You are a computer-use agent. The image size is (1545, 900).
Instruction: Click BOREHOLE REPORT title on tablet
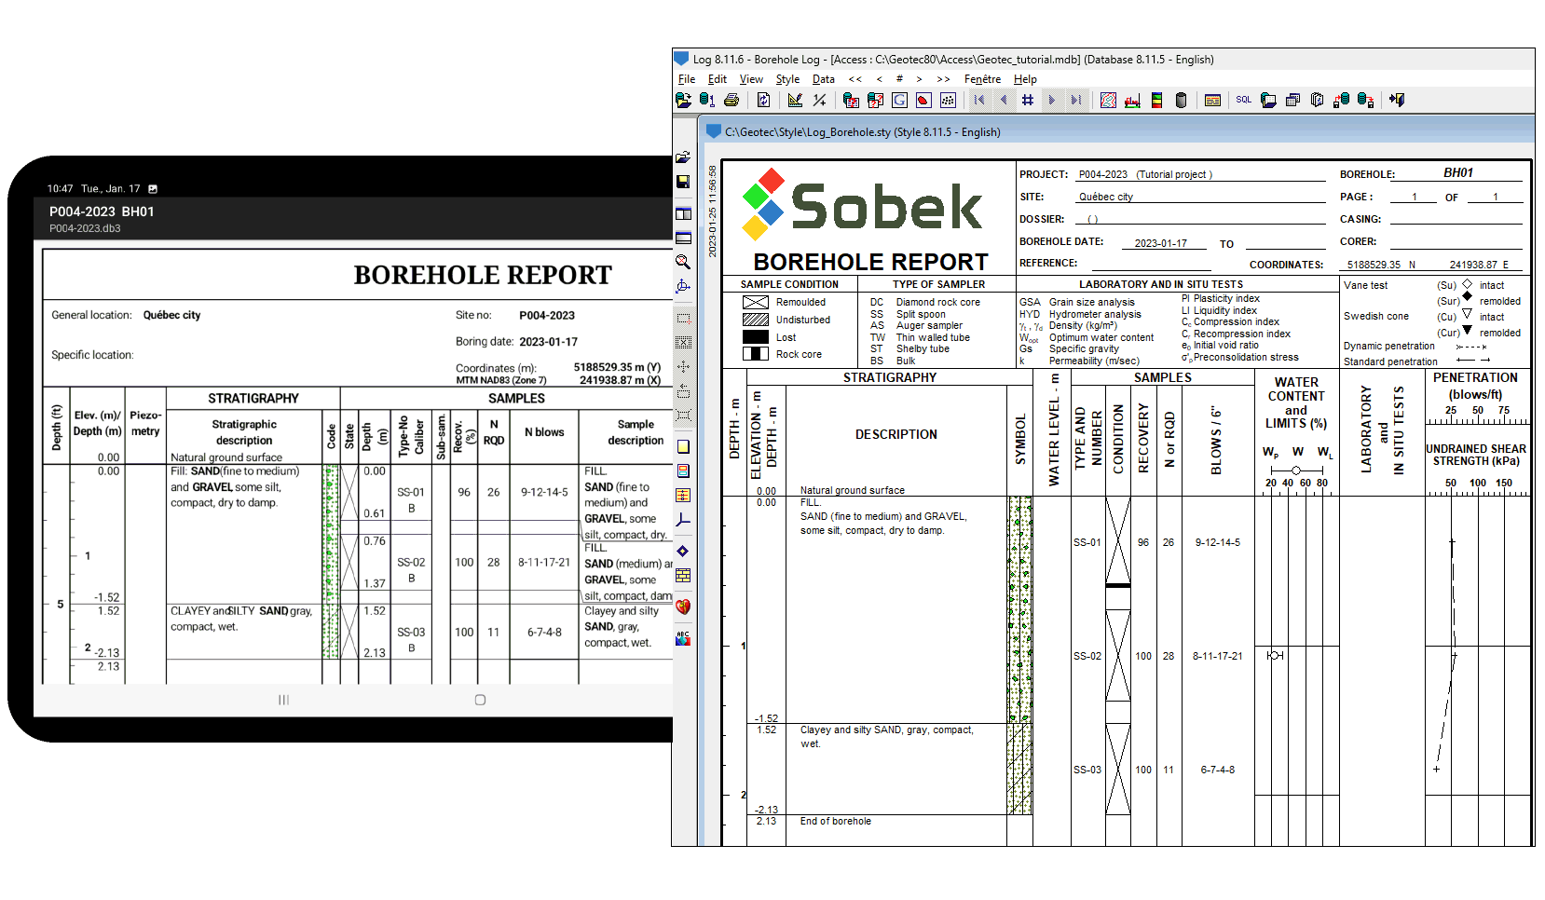tap(483, 275)
